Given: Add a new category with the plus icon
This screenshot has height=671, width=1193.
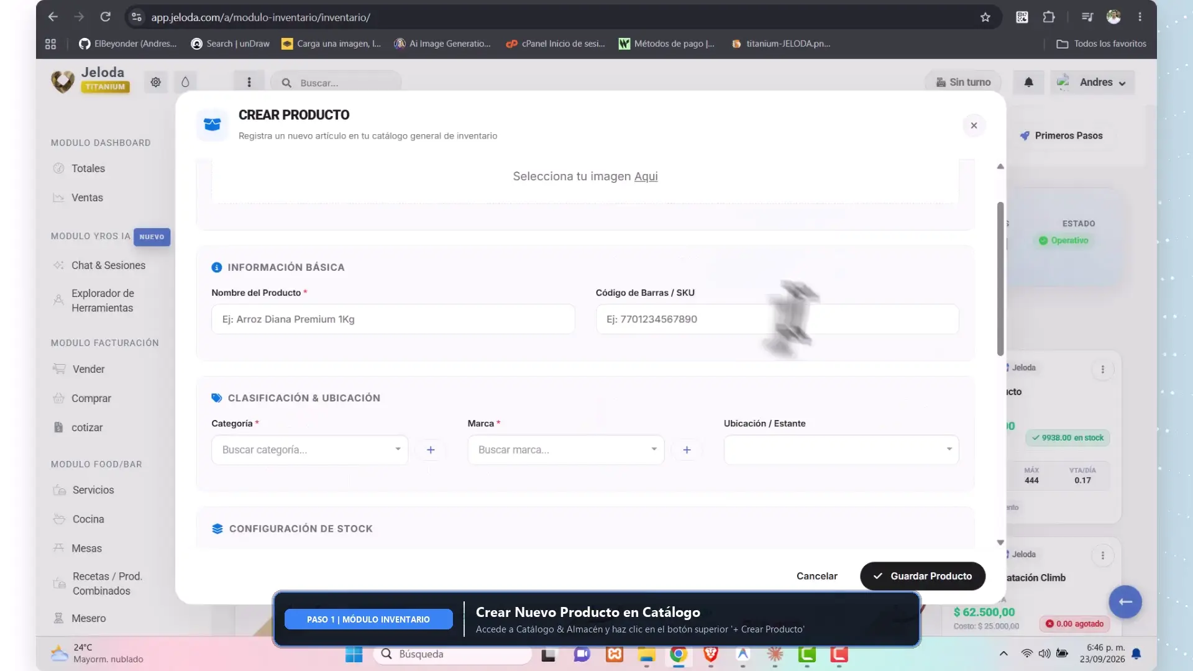Looking at the screenshot, I should 431,450.
